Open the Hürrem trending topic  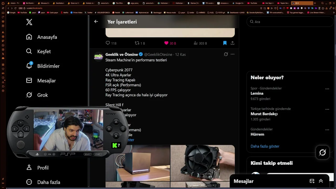tap(258, 134)
